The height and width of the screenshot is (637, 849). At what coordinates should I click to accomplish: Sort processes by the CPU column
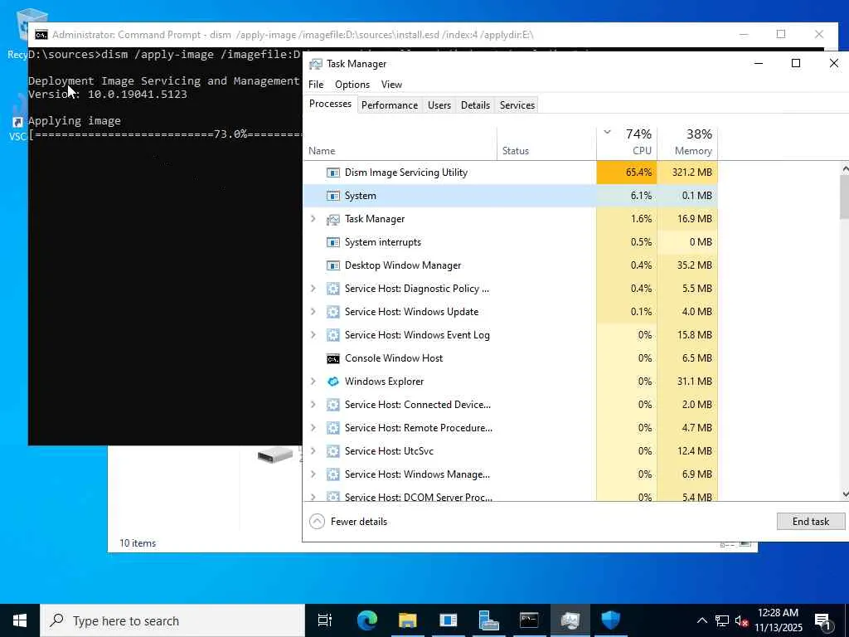pos(627,143)
